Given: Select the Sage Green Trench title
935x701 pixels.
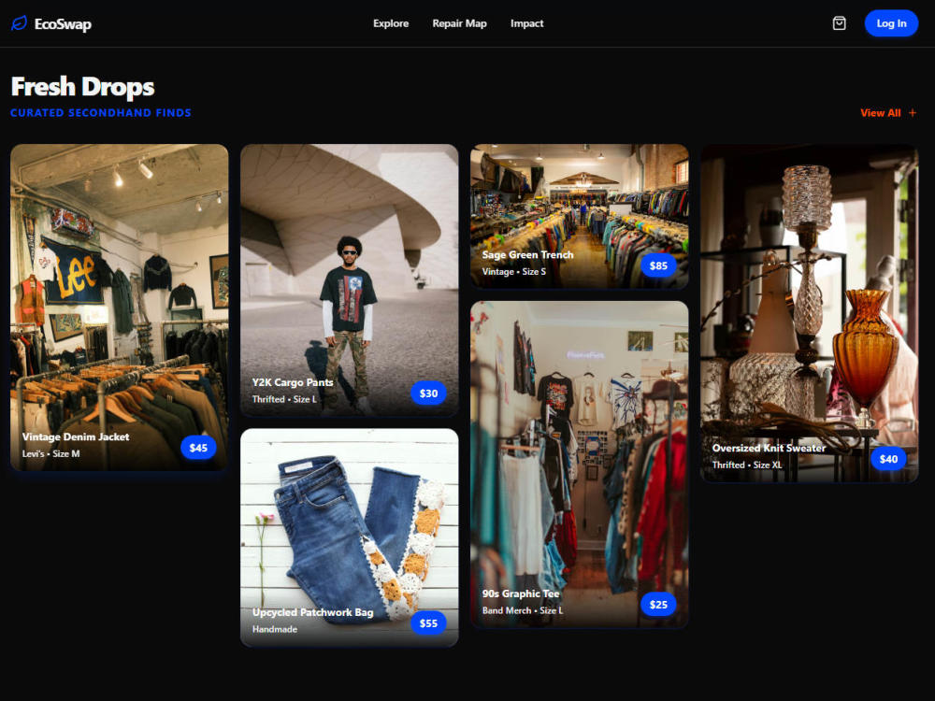Looking at the screenshot, I should tap(527, 254).
